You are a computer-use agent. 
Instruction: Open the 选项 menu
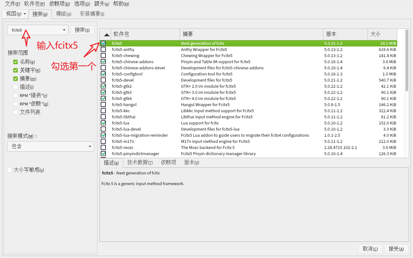(x=82, y=4)
